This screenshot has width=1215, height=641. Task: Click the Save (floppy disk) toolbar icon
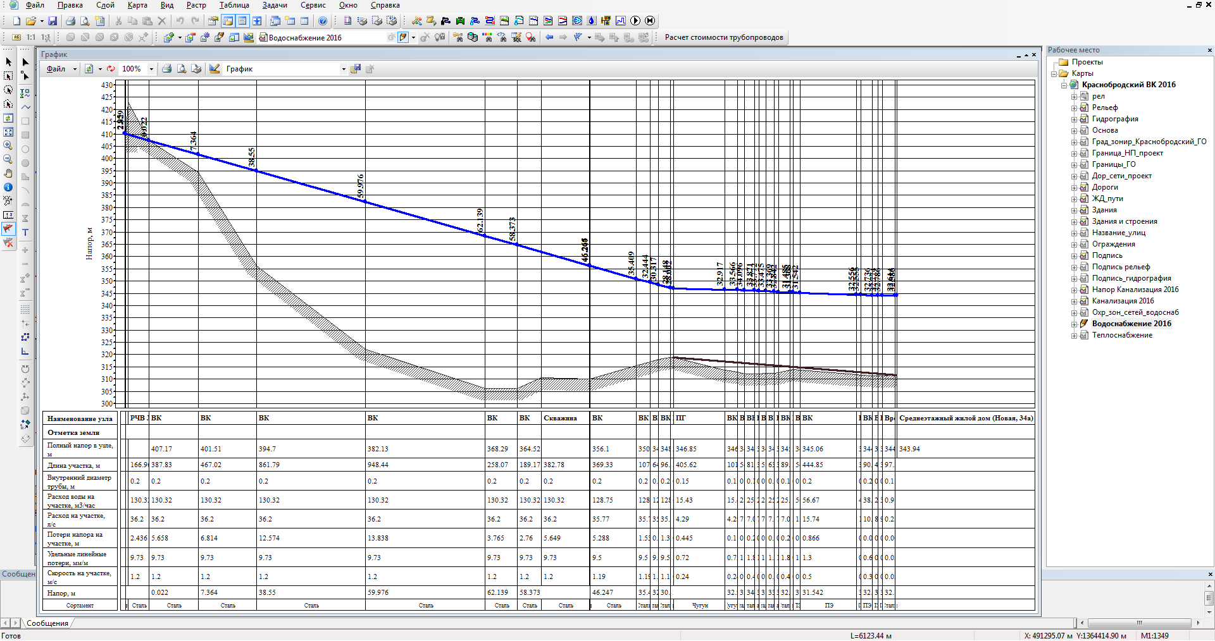click(53, 21)
